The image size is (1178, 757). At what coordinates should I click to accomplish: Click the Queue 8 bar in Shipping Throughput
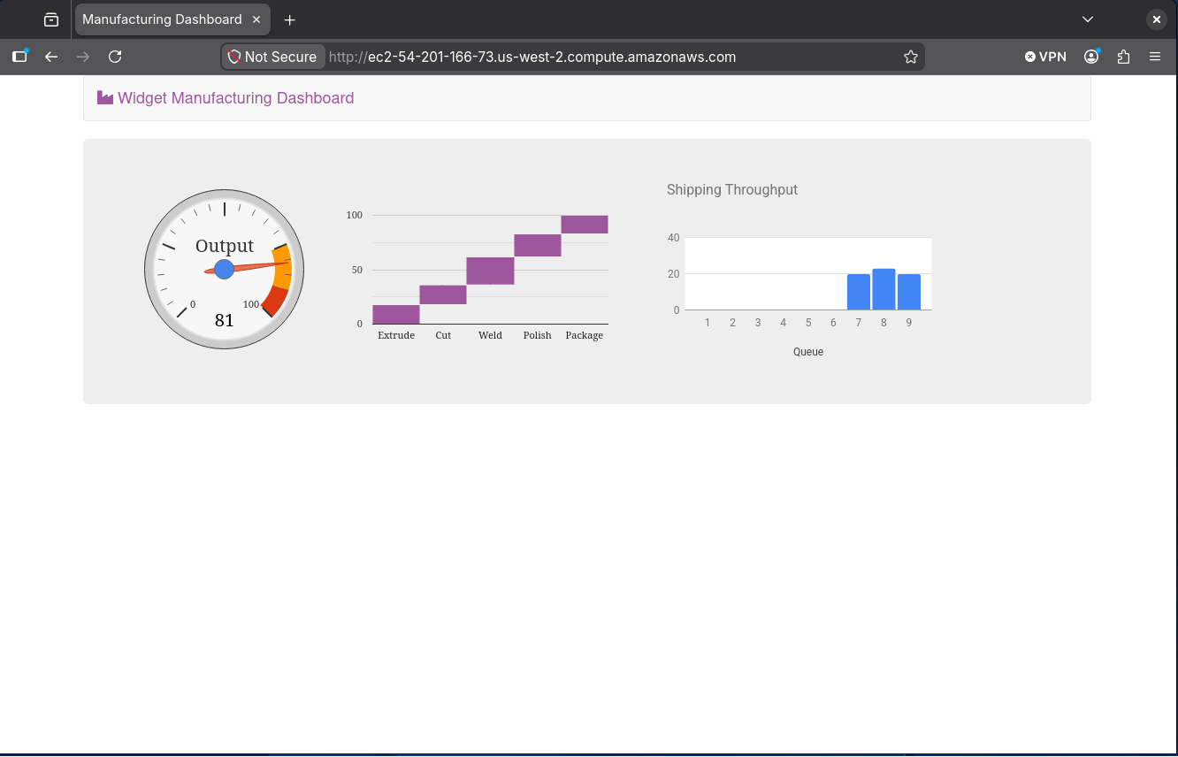884,289
